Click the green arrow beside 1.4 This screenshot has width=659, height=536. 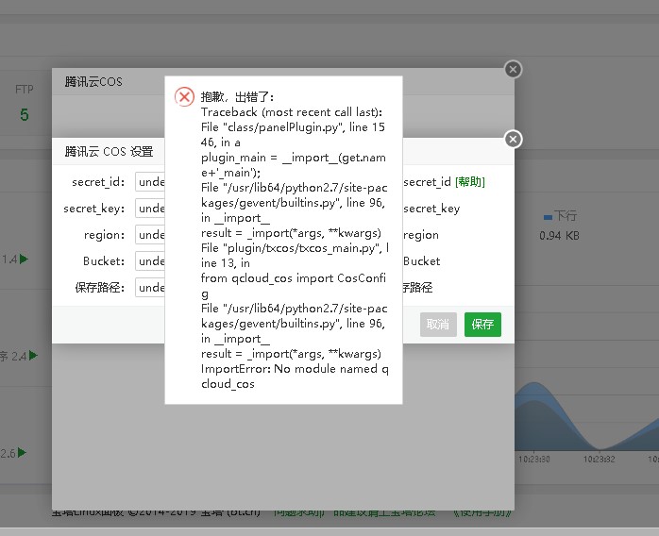[x=24, y=259]
